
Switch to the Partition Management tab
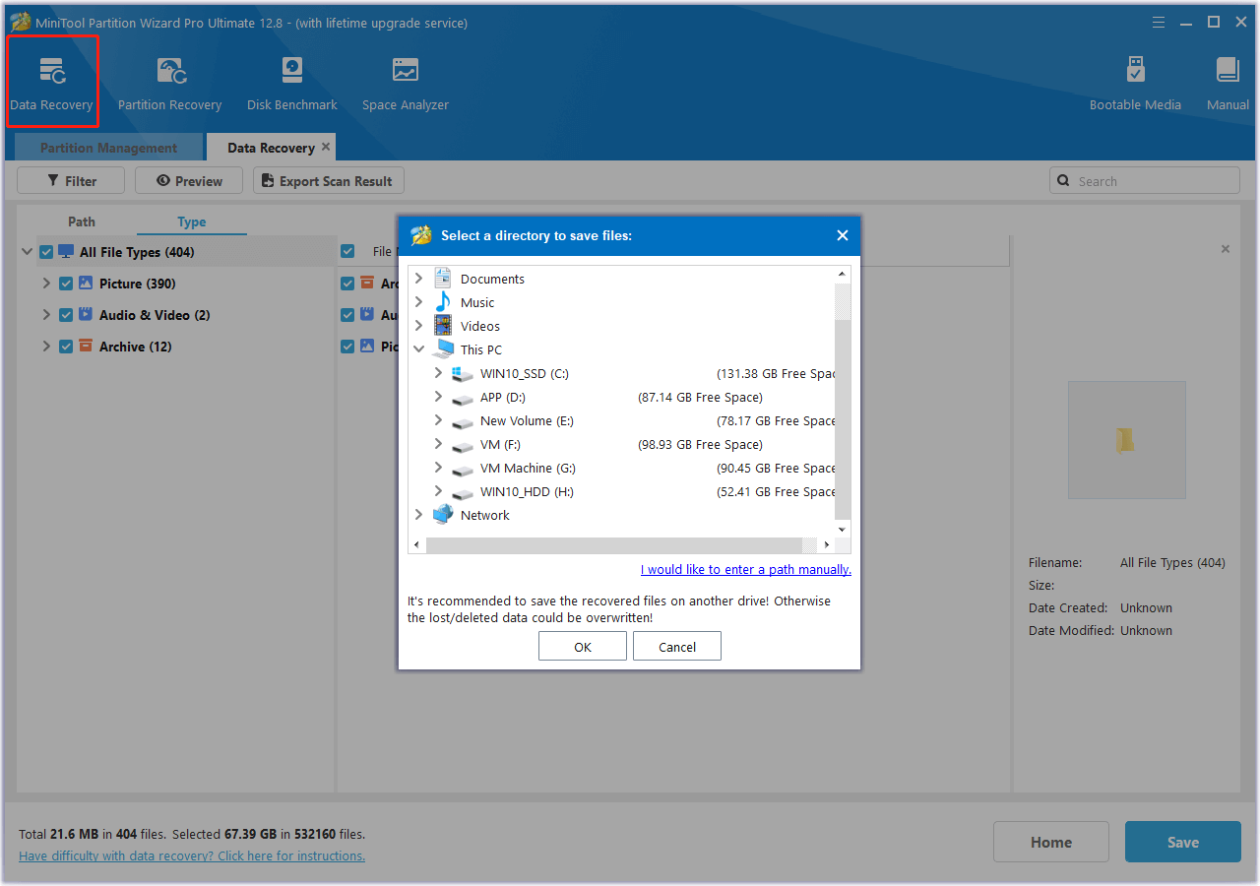click(107, 147)
